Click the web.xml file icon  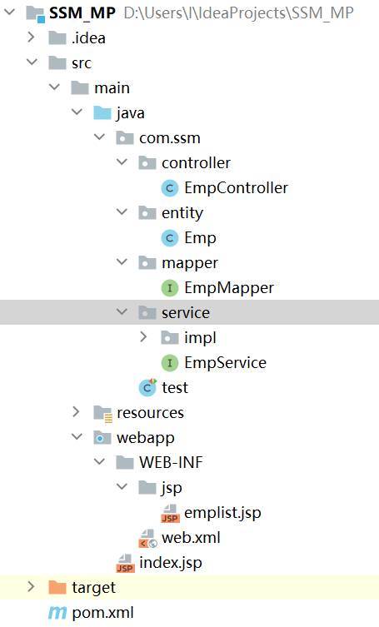[x=147, y=538]
